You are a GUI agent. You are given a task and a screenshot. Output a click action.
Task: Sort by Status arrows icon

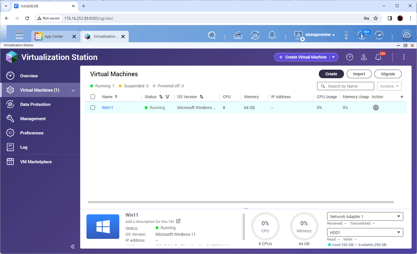tap(161, 97)
